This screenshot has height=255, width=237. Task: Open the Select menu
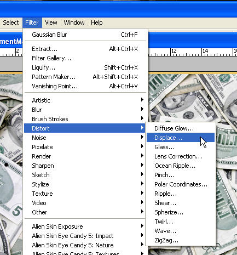click(x=11, y=22)
